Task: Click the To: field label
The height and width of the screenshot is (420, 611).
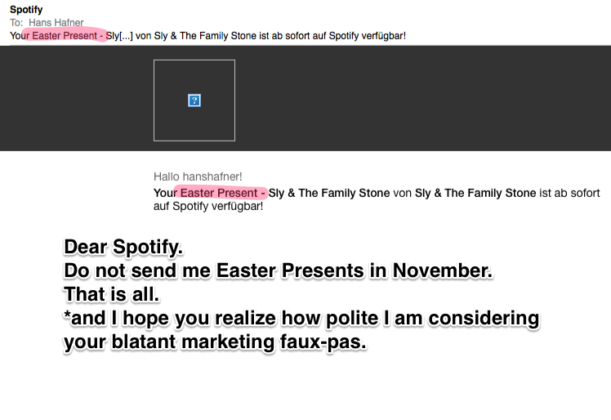Action: (16, 23)
